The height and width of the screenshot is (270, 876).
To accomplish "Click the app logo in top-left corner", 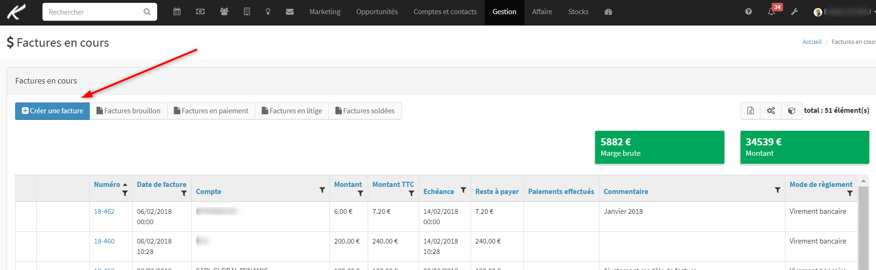I will click(16, 12).
